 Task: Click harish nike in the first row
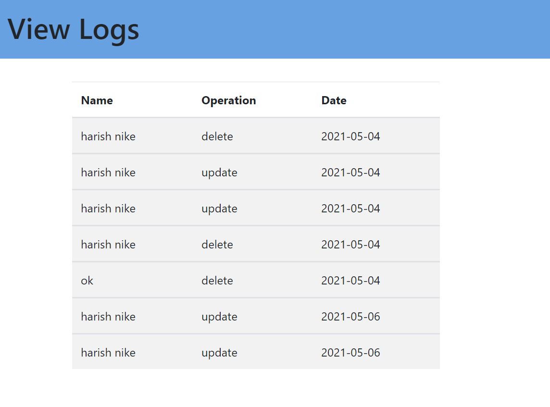[x=108, y=136]
